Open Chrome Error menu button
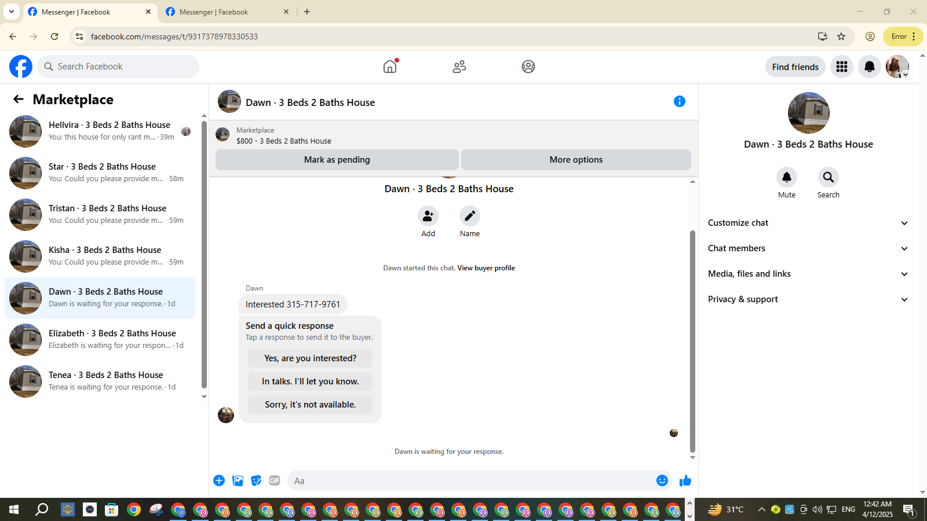Image resolution: width=927 pixels, height=521 pixels. pos(903,36)
